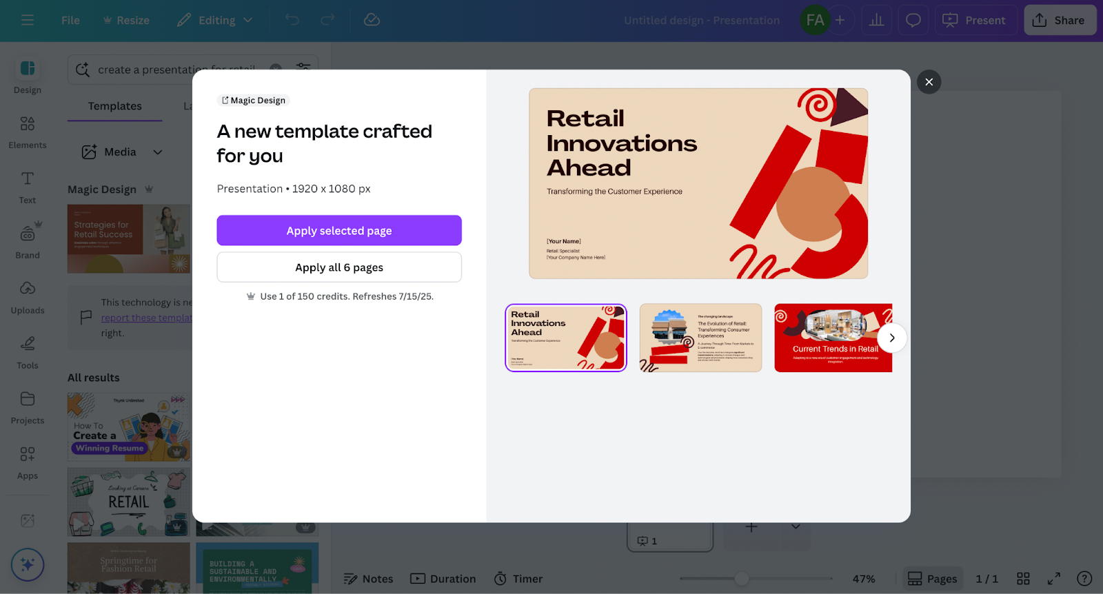Click Apply selected page button
1103x594 pixels.
point(338,231)
